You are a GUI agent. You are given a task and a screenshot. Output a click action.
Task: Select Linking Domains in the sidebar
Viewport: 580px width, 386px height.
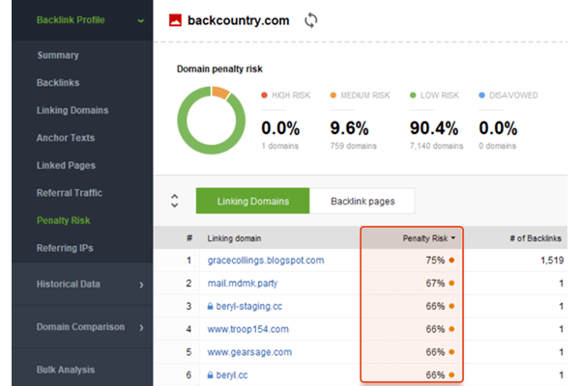pyautogui.click(x=72, y=110)
